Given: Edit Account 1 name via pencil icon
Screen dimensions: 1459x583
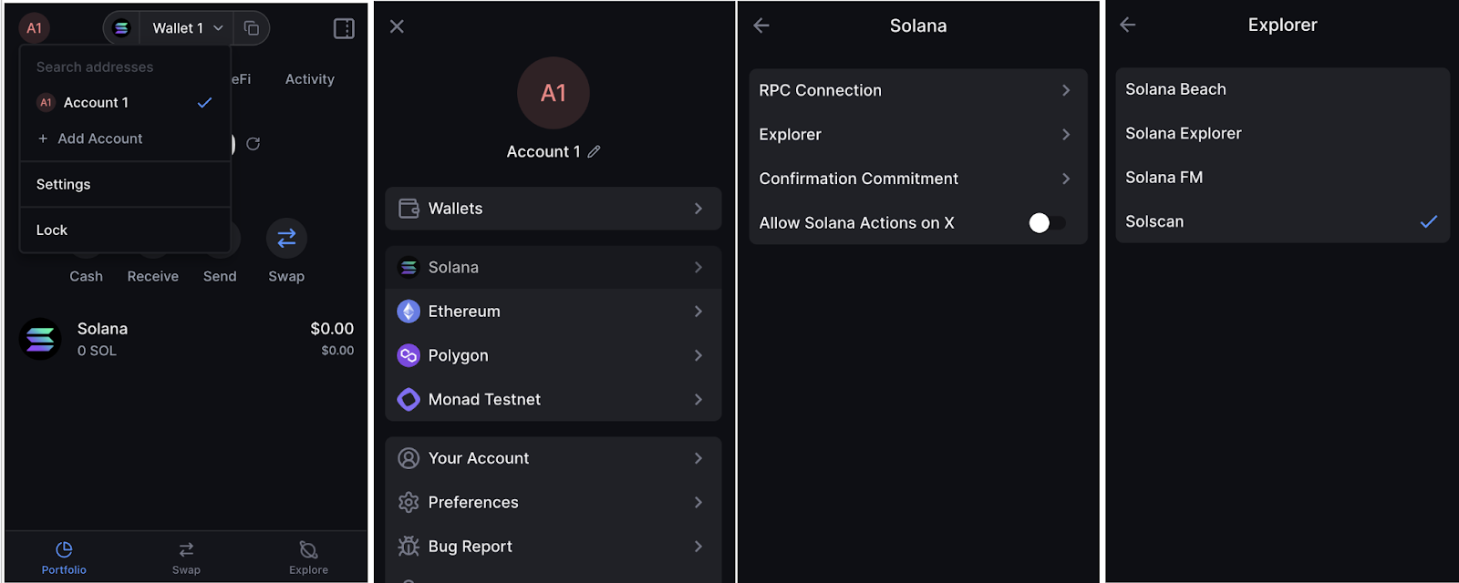Looking at the screenshot, I should [x=595, y=151].
